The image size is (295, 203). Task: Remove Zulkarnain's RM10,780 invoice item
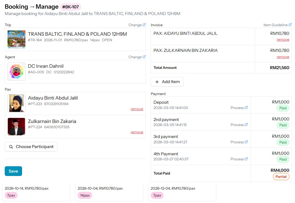tap(283, 57)
